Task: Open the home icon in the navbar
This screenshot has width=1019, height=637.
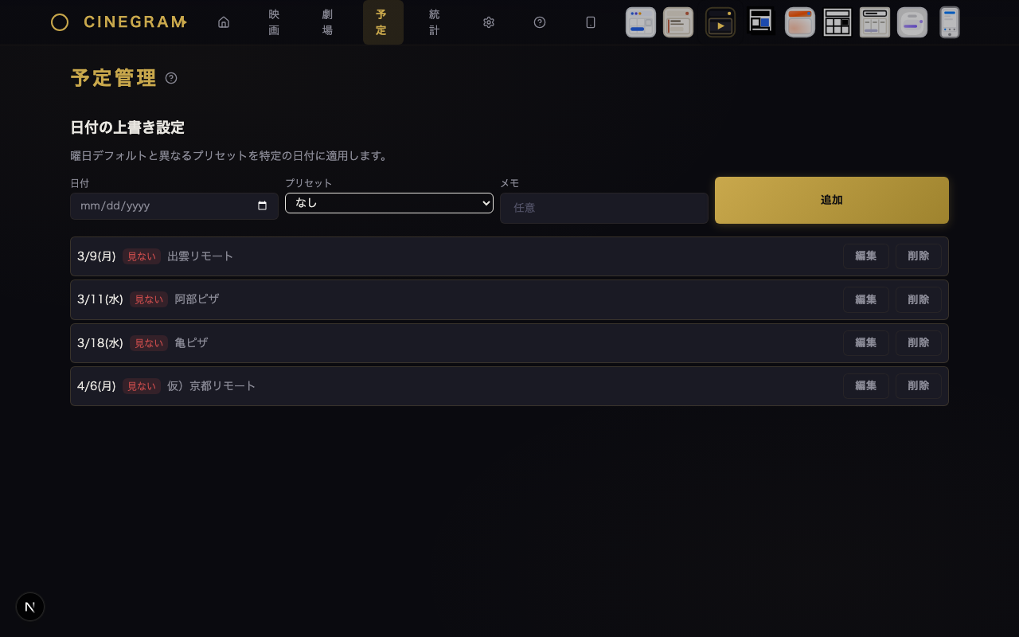Action: 224,22
